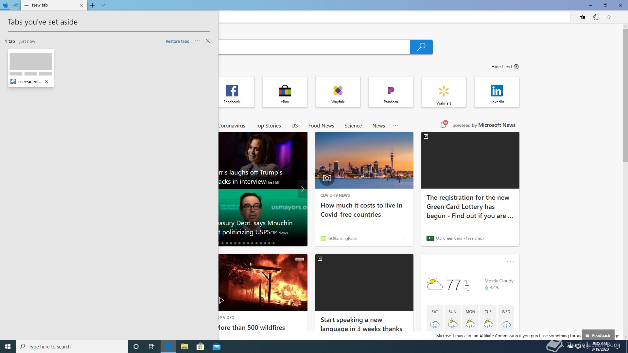Open weather card options ellipsis
628x353 pixels.
tap(510, 262)
